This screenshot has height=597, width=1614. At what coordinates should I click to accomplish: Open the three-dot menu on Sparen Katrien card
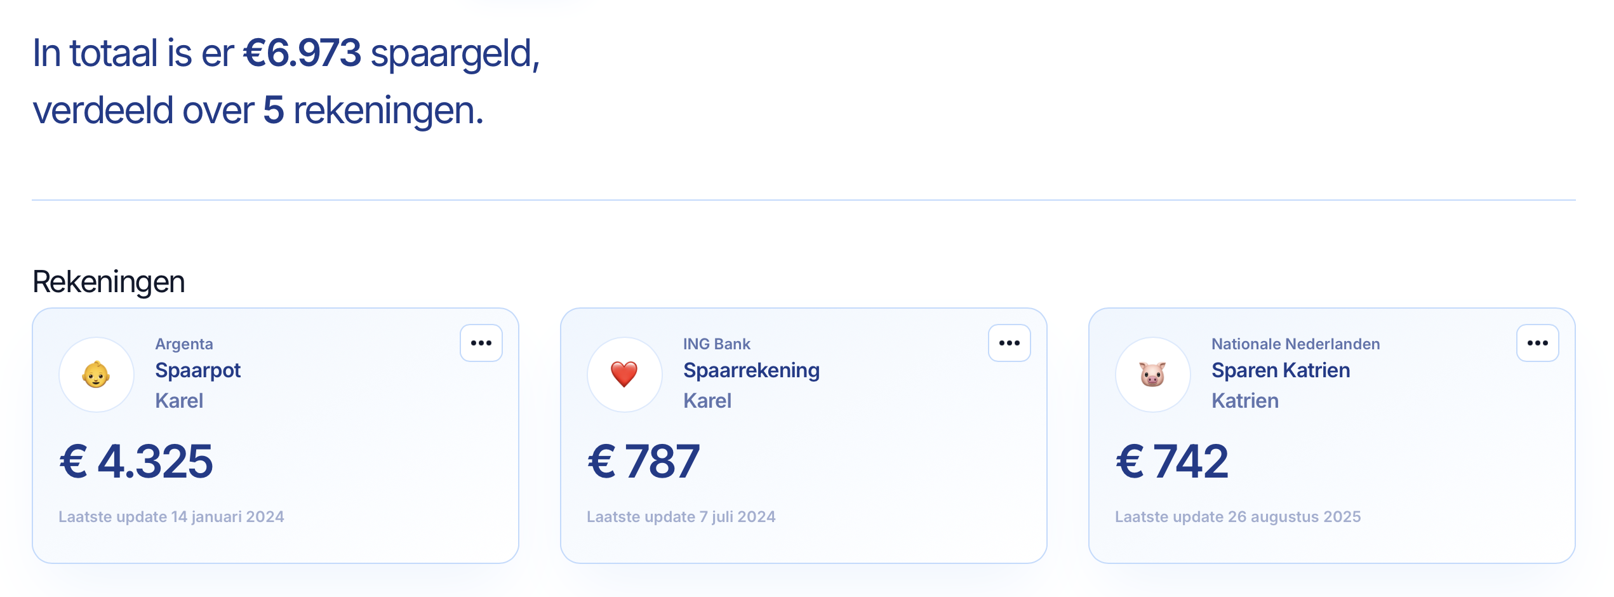[x=1538, y=343]
